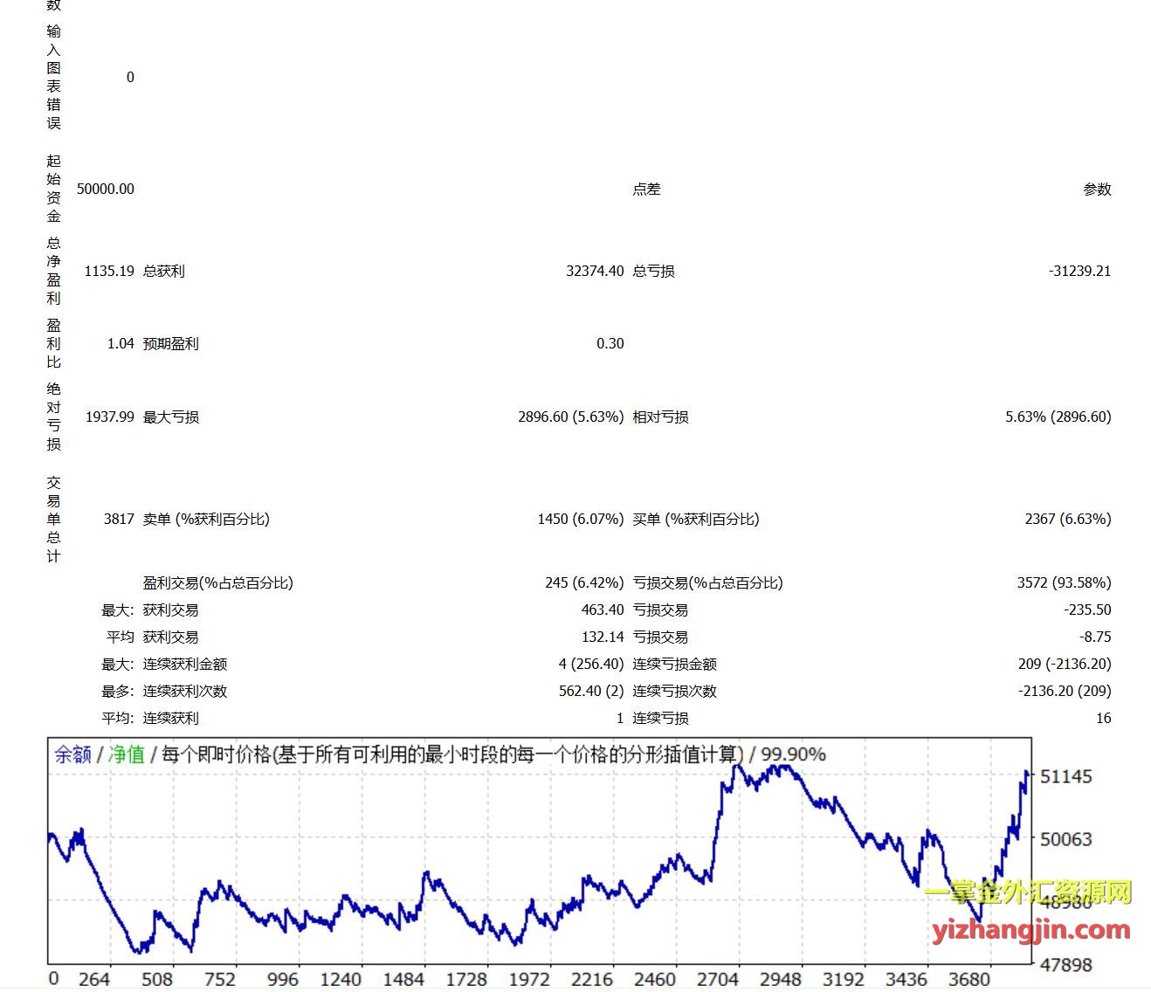Select the losing trades value 3572 (93.58%)

[1064, 583]
